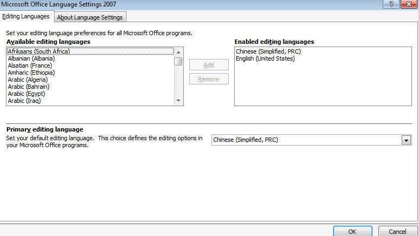Select Afrikaans (South Africa) in available list
Screen dimensions: 419x236
(90, 51)
